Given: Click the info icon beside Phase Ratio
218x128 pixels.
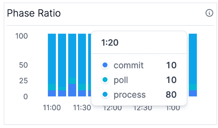Looking at the screenshot, I should coord(209,13).
